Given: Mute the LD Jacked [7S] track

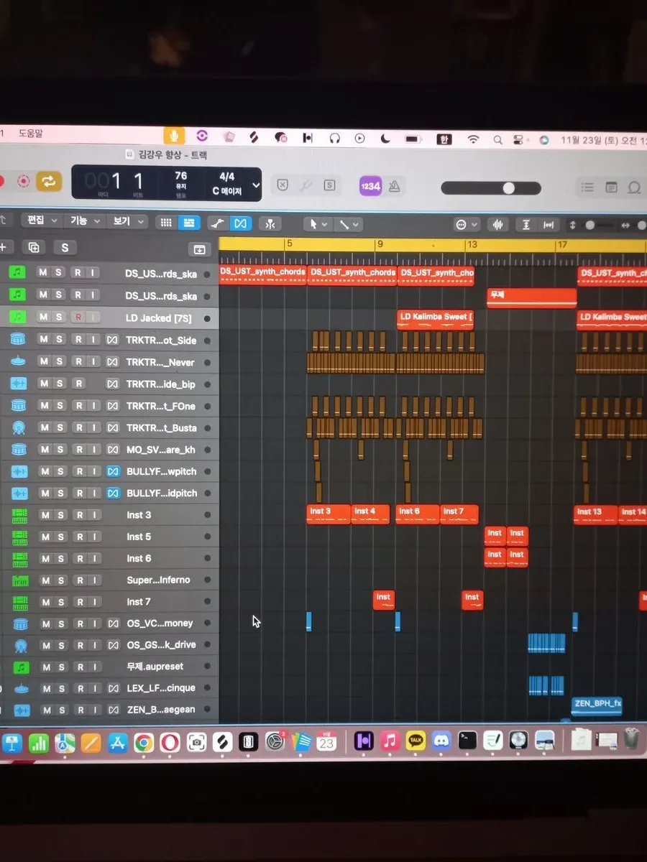Looking at the screenshot, I should pyautogui.click(x=44, y=318).
